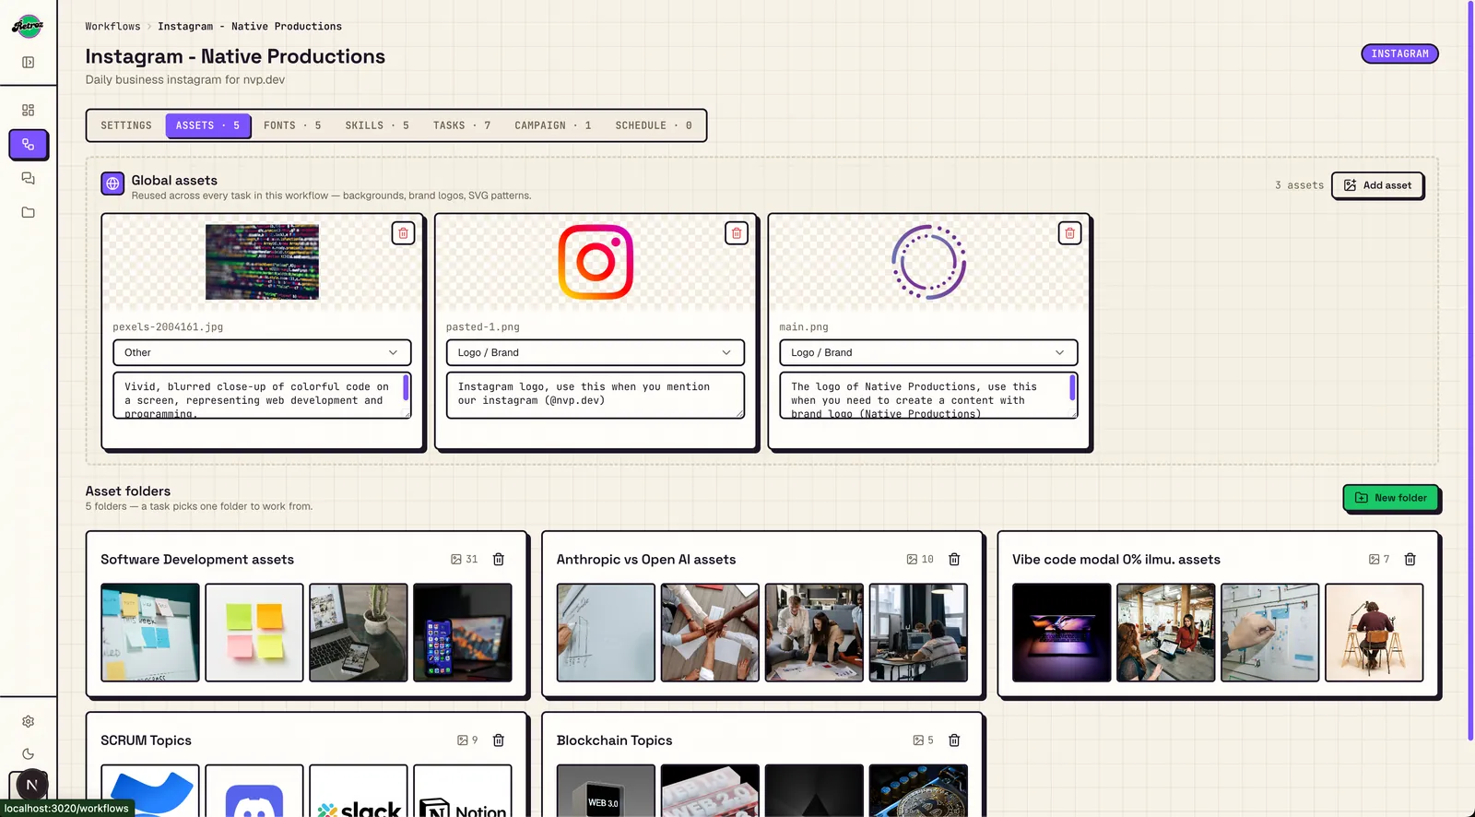Click the image count 7 on Vibe code folder
Viewport: 1475px width, 817px height.
coord(1379,560)
